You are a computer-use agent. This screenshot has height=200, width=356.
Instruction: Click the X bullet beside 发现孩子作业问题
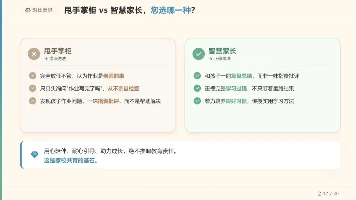32,100
